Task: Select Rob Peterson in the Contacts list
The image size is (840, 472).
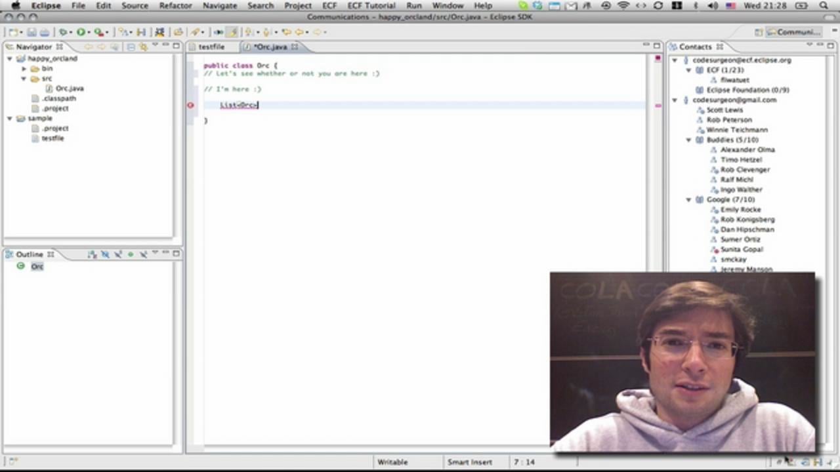Action: coord(728,120)
